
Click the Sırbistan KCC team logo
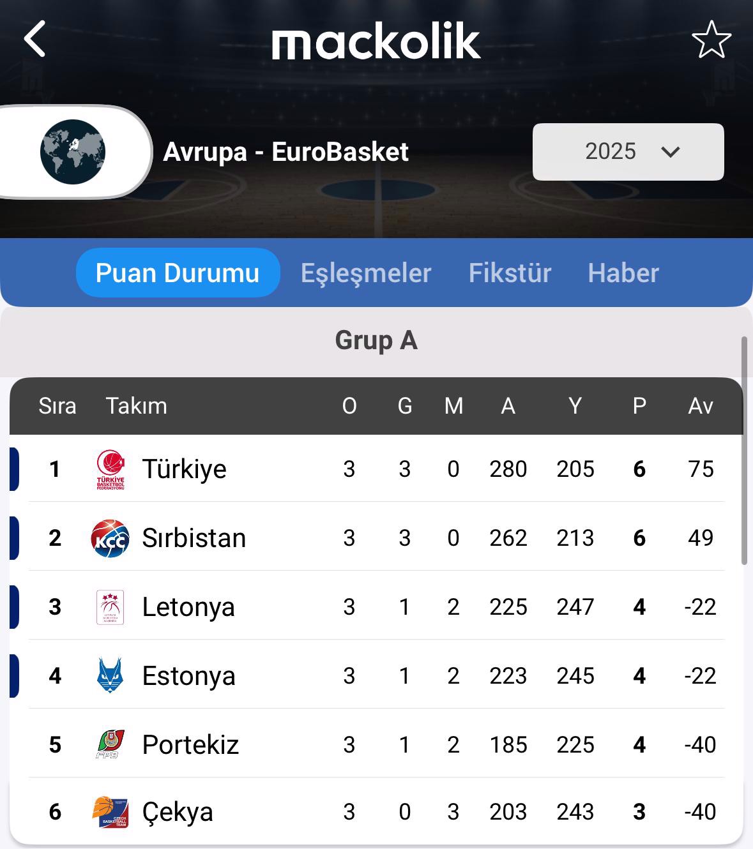(x=110, y=538)
